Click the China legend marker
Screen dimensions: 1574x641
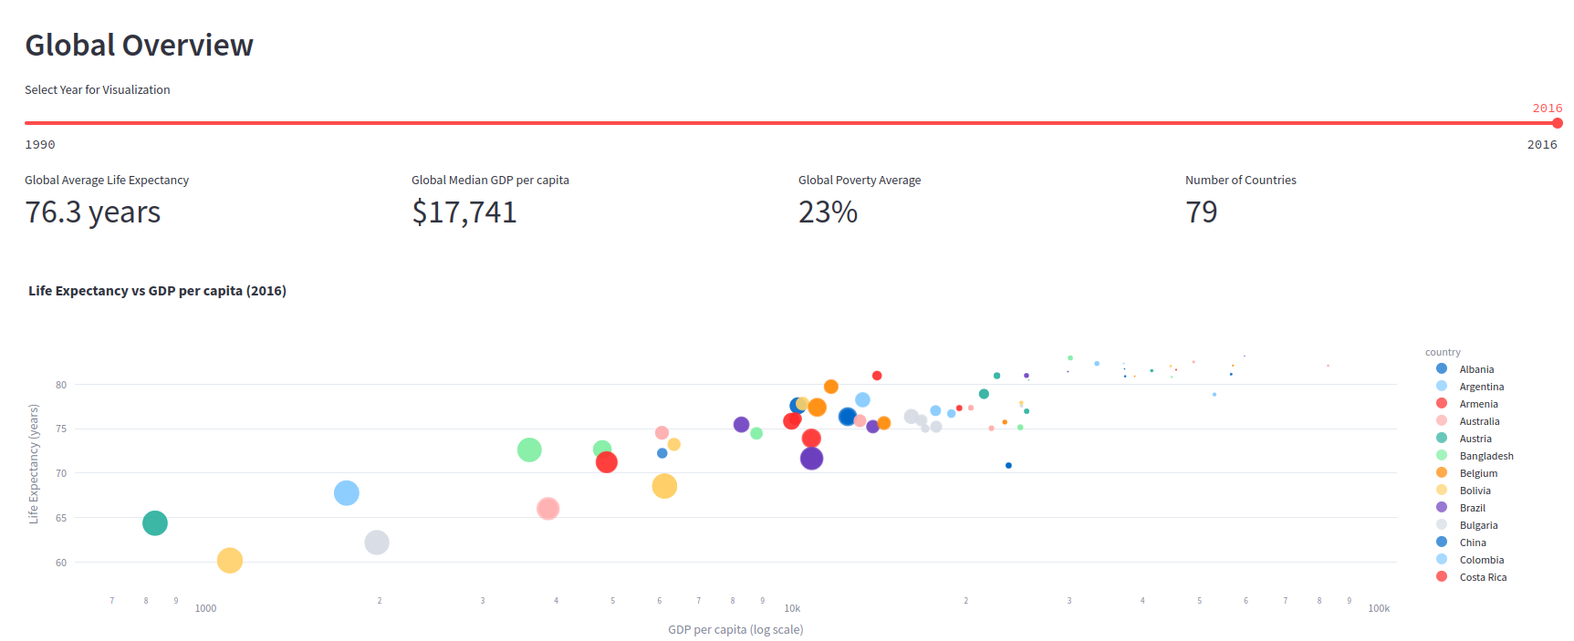tap(1441, 543)
